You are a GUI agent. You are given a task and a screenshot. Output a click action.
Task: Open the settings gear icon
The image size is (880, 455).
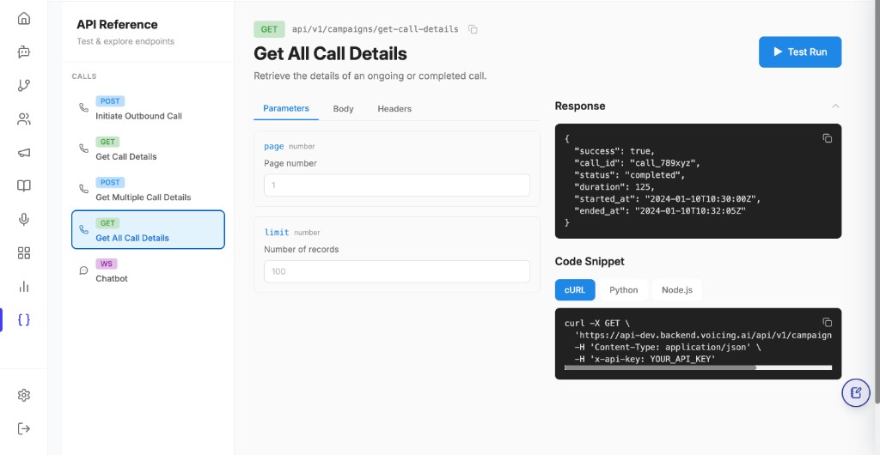click(x=23, y=395)
